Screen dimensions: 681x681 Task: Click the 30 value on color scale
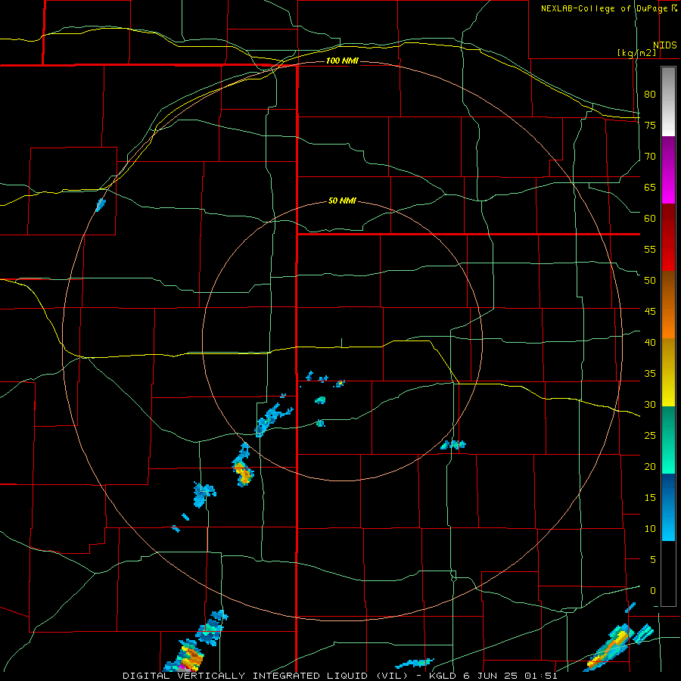(650, 405)
